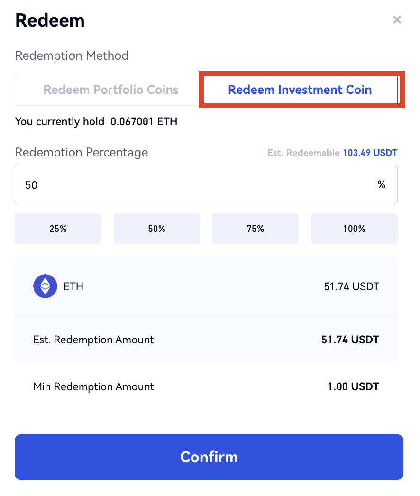Viewport: 420px width, 496px height.
Task: Click the ETH row's 51.74 USDT amount
Action: 351,286
